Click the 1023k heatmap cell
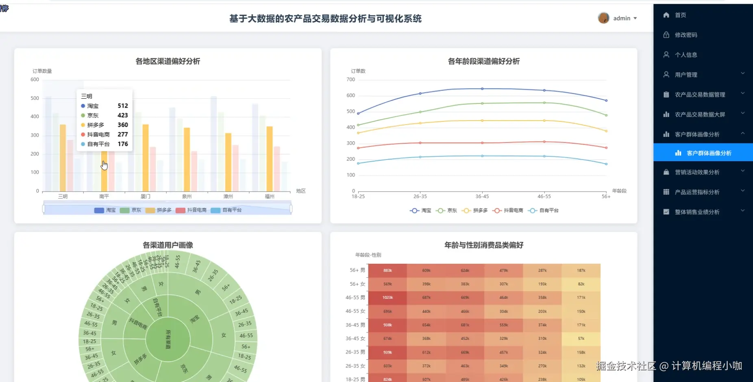 [x=387, y=298]
